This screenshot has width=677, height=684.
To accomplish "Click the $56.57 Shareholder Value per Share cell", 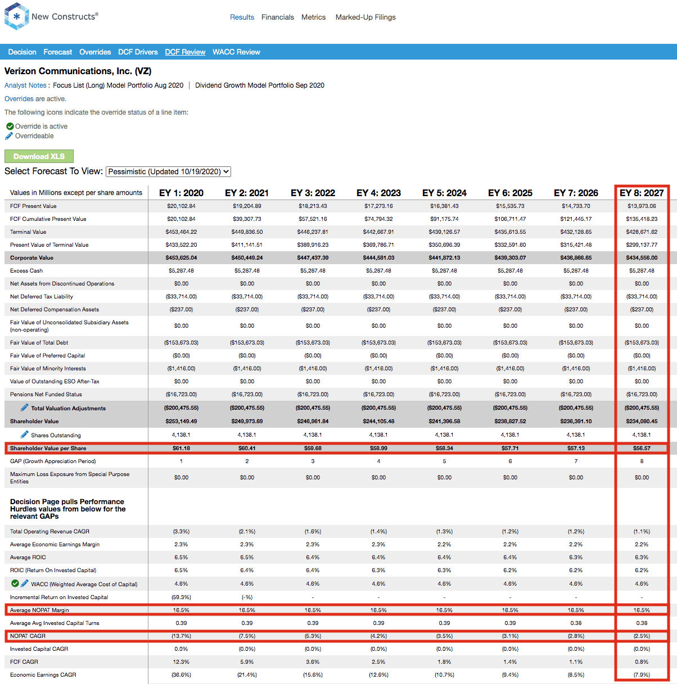I will click(x=642, y=449).
